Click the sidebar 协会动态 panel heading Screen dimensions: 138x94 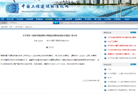pyautogui.click(x=107, y=64)
